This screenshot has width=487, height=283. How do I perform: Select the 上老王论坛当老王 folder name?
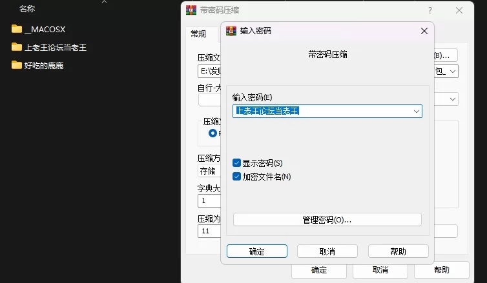(56, 48)
